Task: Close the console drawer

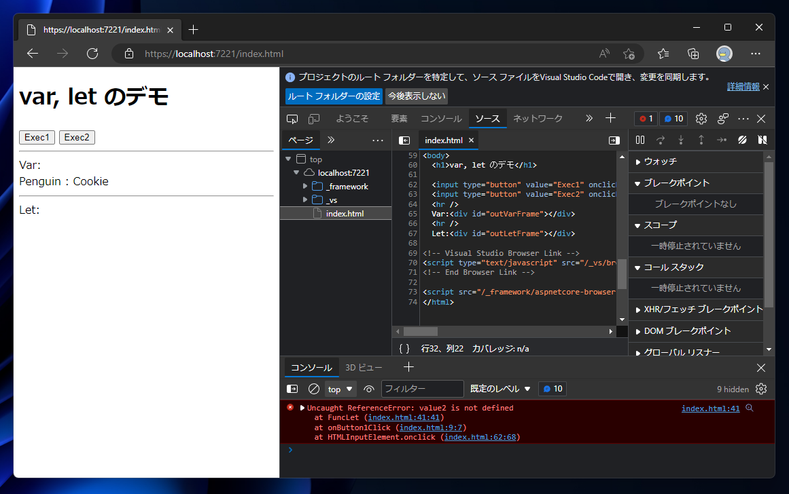Action: coord(761,368)
